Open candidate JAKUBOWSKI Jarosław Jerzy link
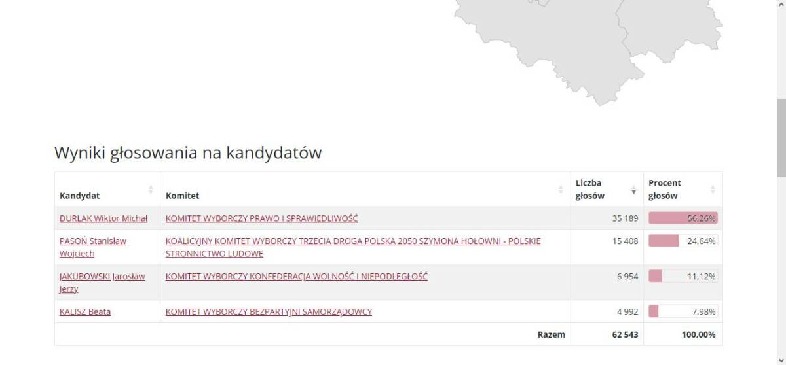 coord(102,283)
